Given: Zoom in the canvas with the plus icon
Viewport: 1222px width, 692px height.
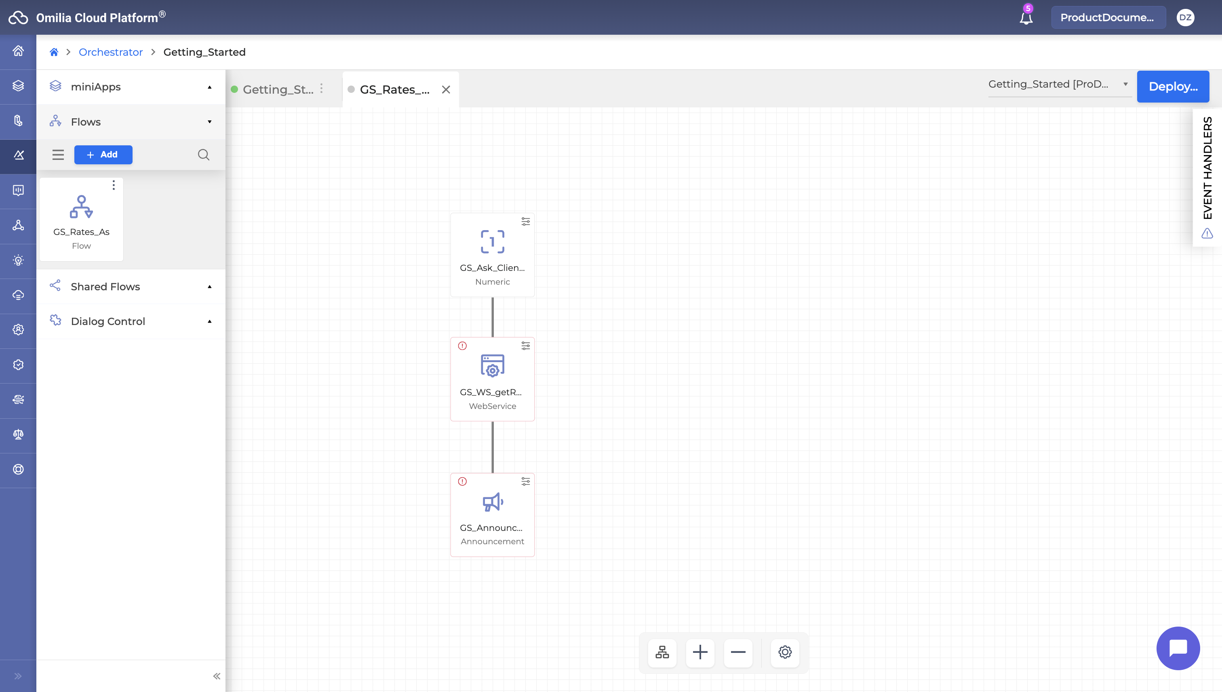Looking at the screenshot, I should 700,652.
